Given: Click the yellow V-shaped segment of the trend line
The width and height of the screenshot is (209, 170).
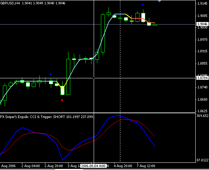Looking at the screenshot, I should coord(62,86).
